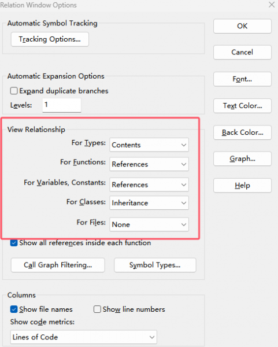
Task: Uncheck Show all references inside each function
Action: [x=14, y=243]
